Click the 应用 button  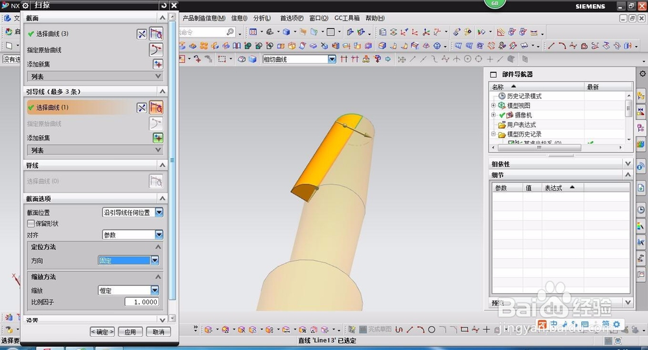pos(130,332)
